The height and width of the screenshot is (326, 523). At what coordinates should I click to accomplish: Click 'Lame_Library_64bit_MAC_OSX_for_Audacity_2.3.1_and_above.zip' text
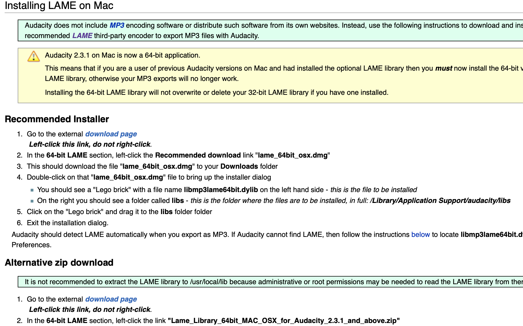click(x=284, y=321)
